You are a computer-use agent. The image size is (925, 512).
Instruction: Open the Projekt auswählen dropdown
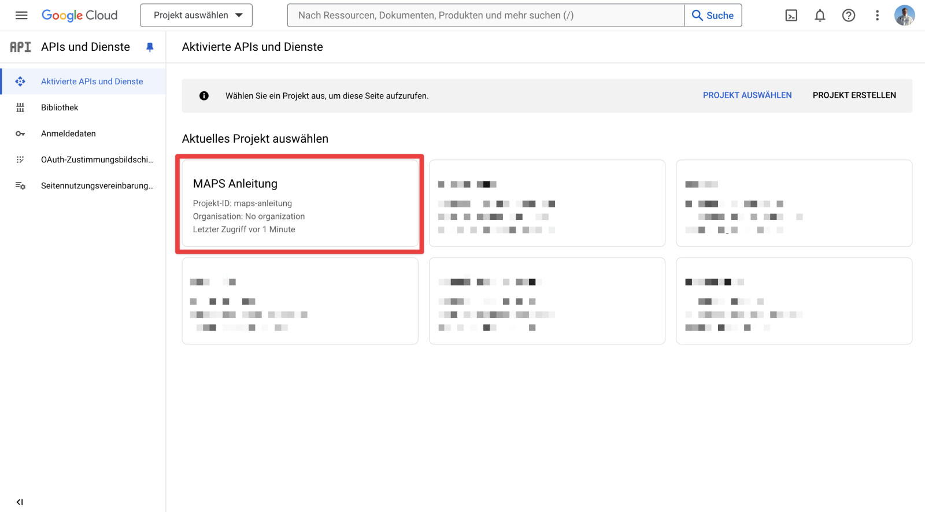click(197, 16)
